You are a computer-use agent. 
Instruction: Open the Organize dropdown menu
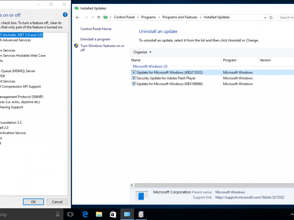[x=142, y=52]
